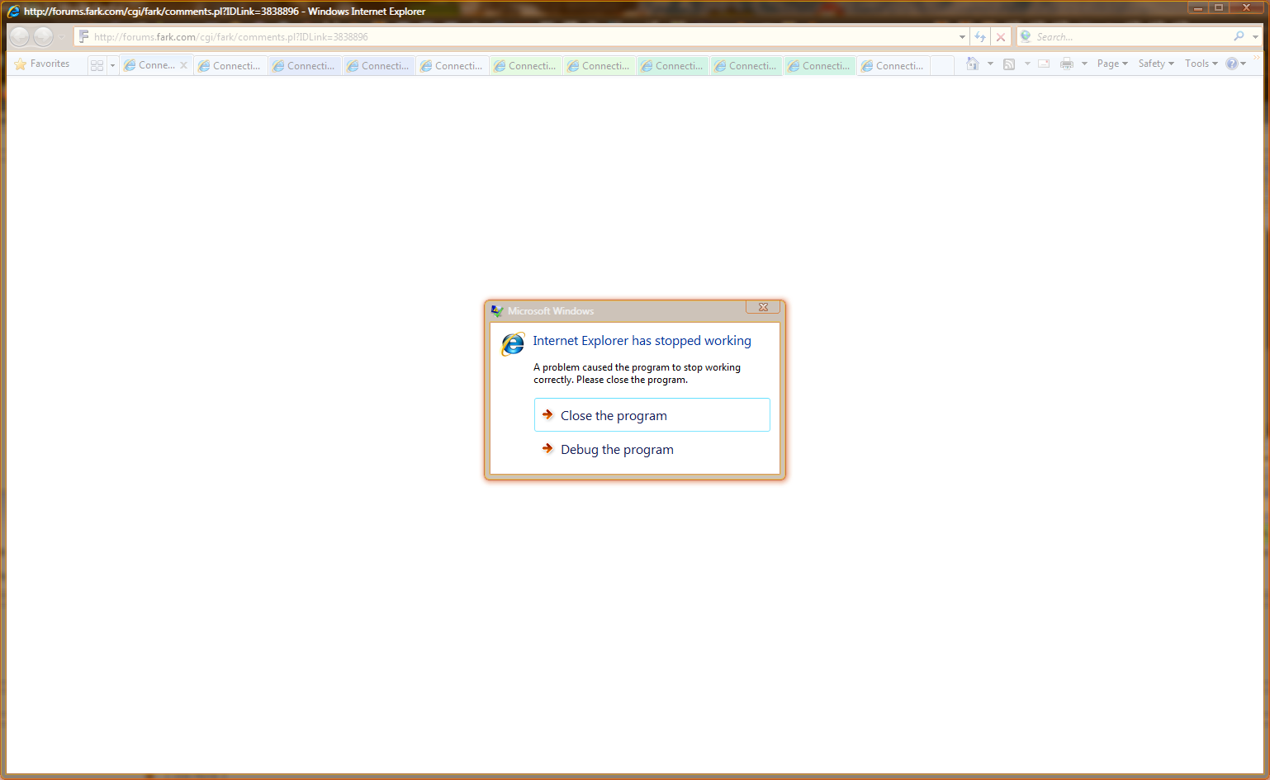
Task: Click the red Stop loading icon
Action: (x=1001, y=37)
